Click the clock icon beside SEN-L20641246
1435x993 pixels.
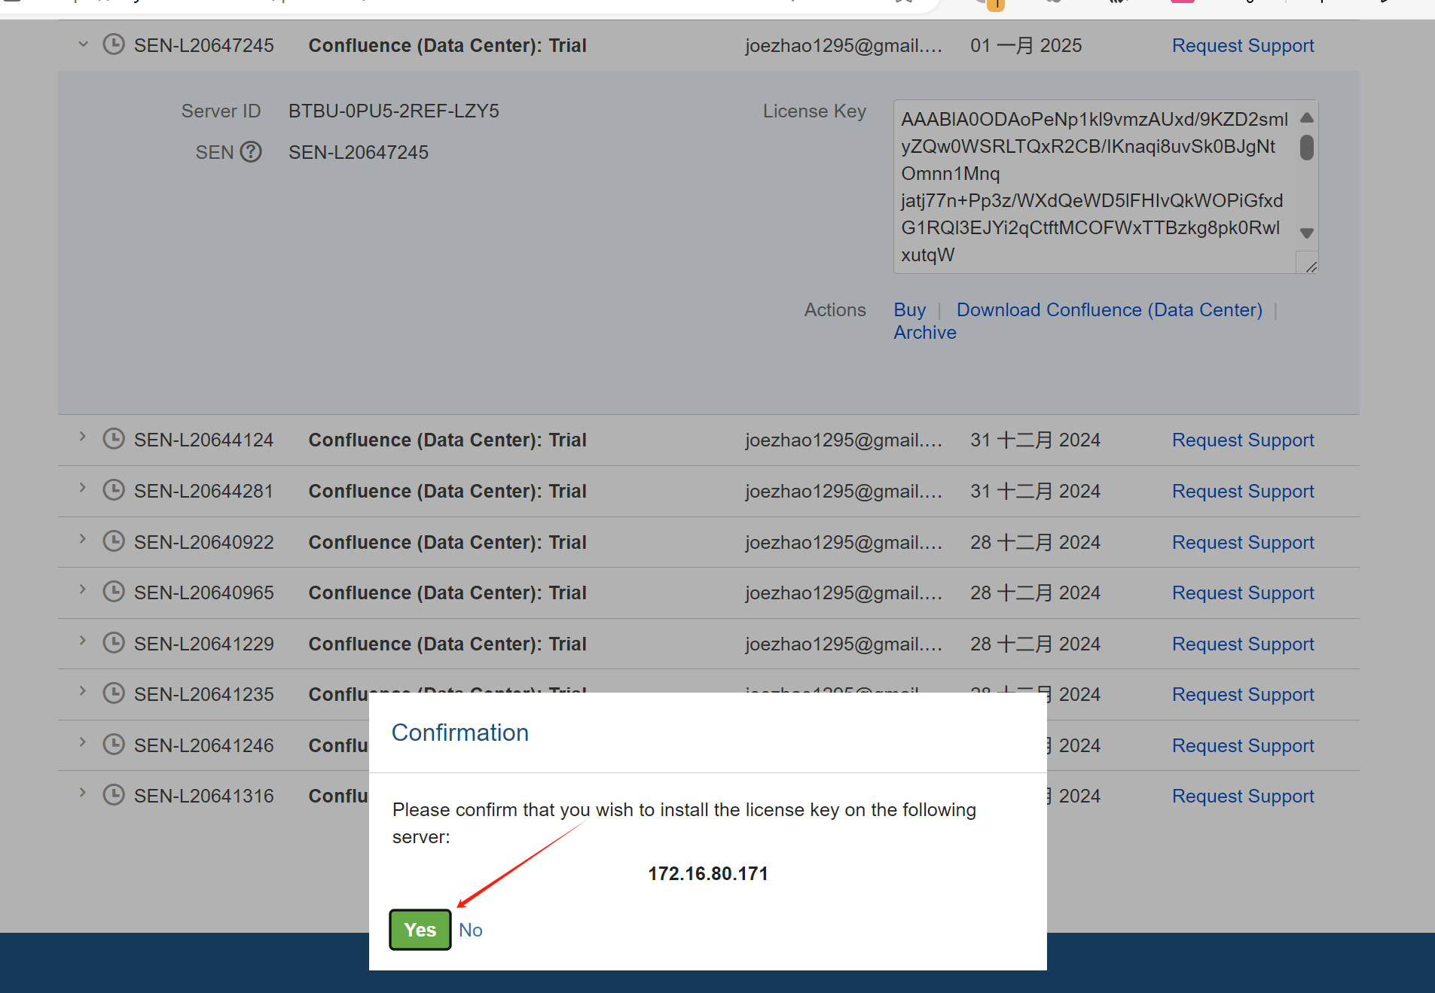tap(114, 745)
